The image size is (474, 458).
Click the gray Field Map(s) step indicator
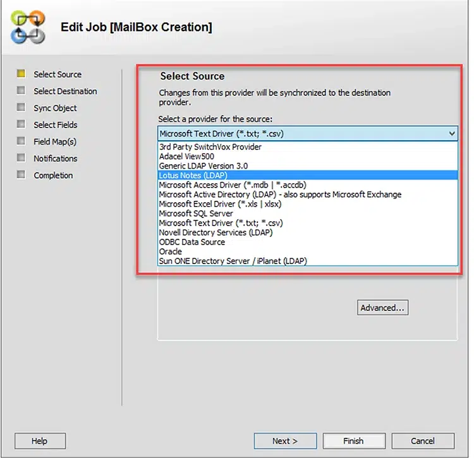click(21, 141)
